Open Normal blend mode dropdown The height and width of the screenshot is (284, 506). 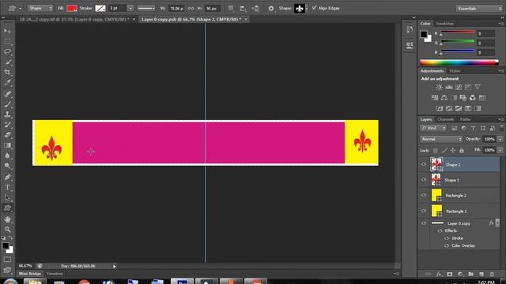coord(441,139)
